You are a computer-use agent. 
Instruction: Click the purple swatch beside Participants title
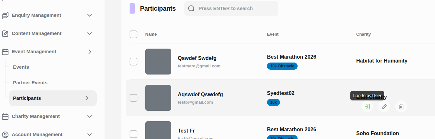pyautogui.click(x=132, y=8)
